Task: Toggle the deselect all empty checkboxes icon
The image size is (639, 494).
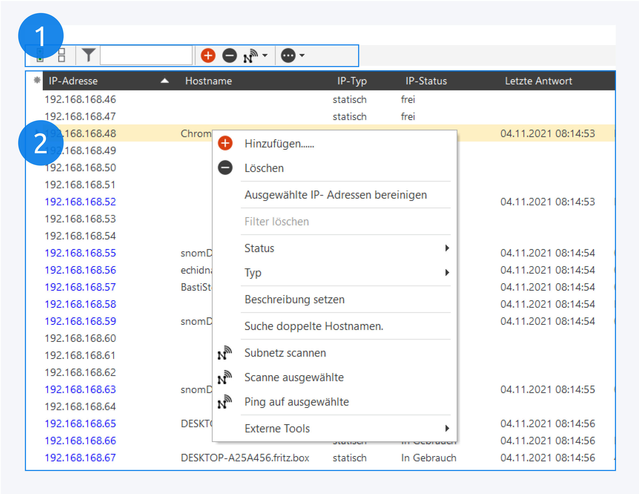Action: 61,55
